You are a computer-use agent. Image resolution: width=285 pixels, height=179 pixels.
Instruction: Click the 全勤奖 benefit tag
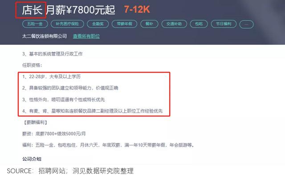pyautogui.click(x=98, y=24)
